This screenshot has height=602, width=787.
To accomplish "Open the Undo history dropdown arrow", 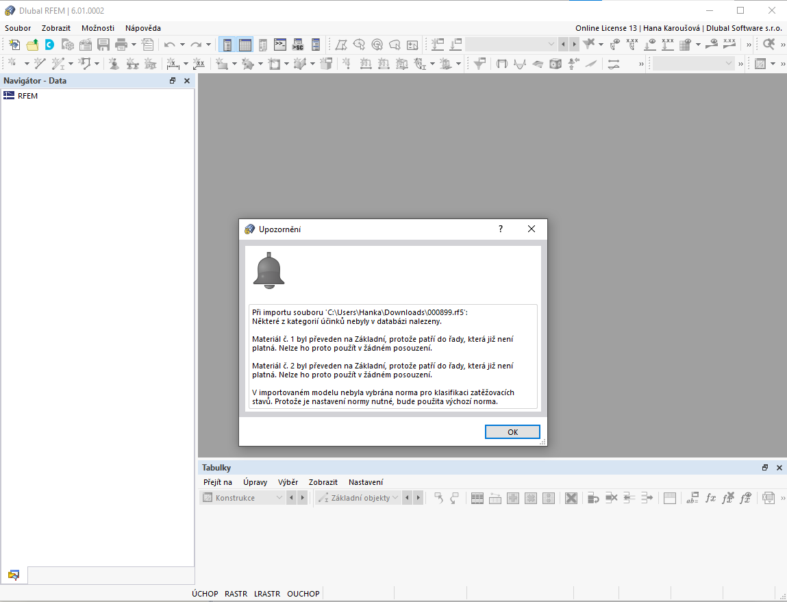I will pyautogui.click(x=182, y=45).
